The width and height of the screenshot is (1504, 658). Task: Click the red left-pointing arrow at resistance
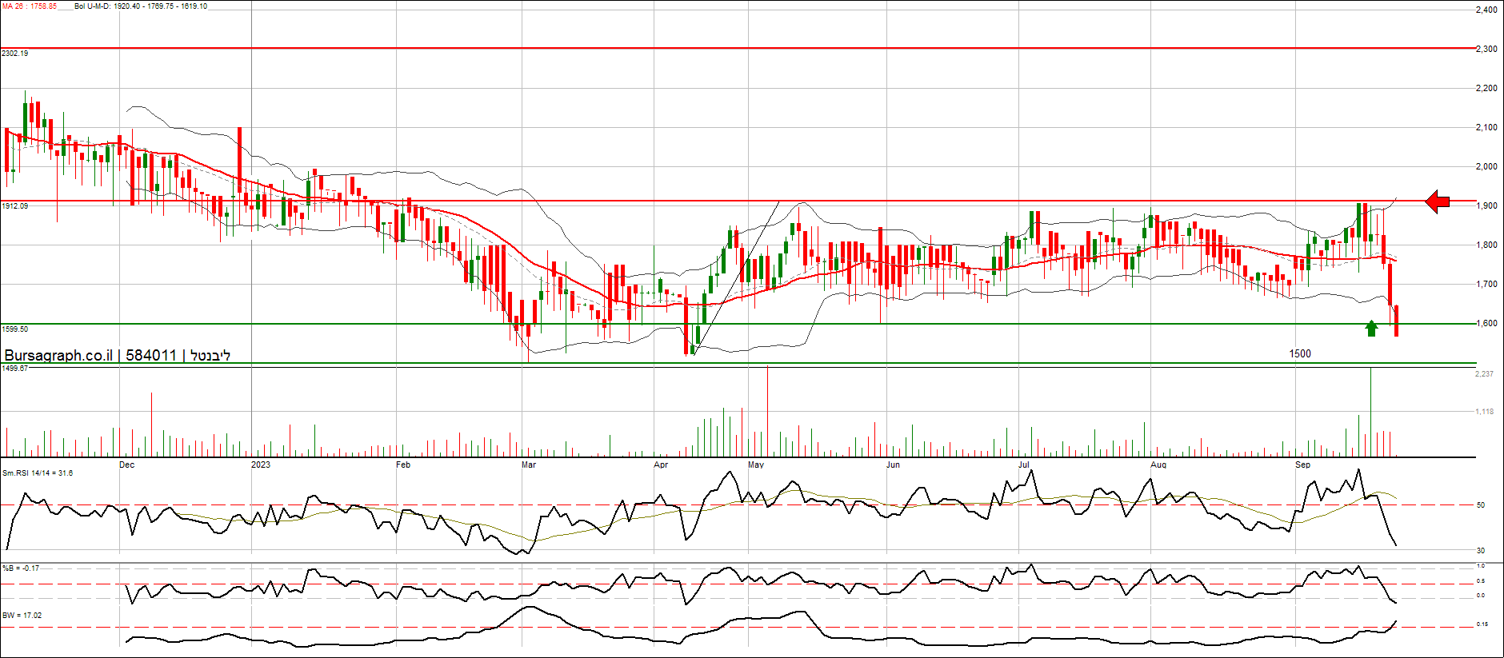1438,201
